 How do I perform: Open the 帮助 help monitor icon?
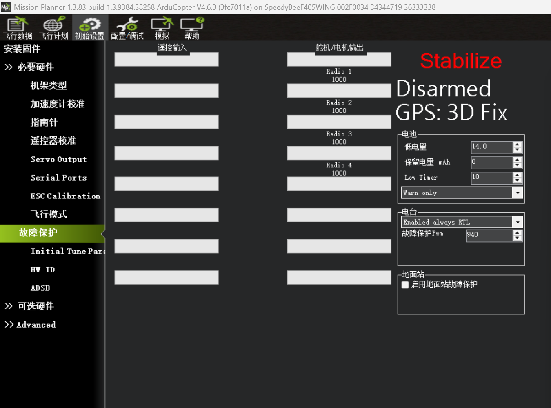pos(192,28)
